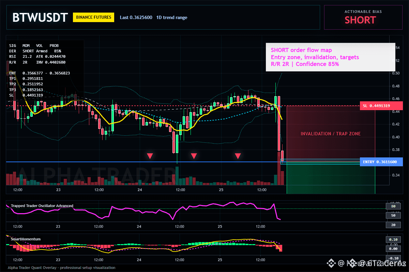Click the 1D trend range label
Viewport: 409px width, 272px height.
coord(172,17)
